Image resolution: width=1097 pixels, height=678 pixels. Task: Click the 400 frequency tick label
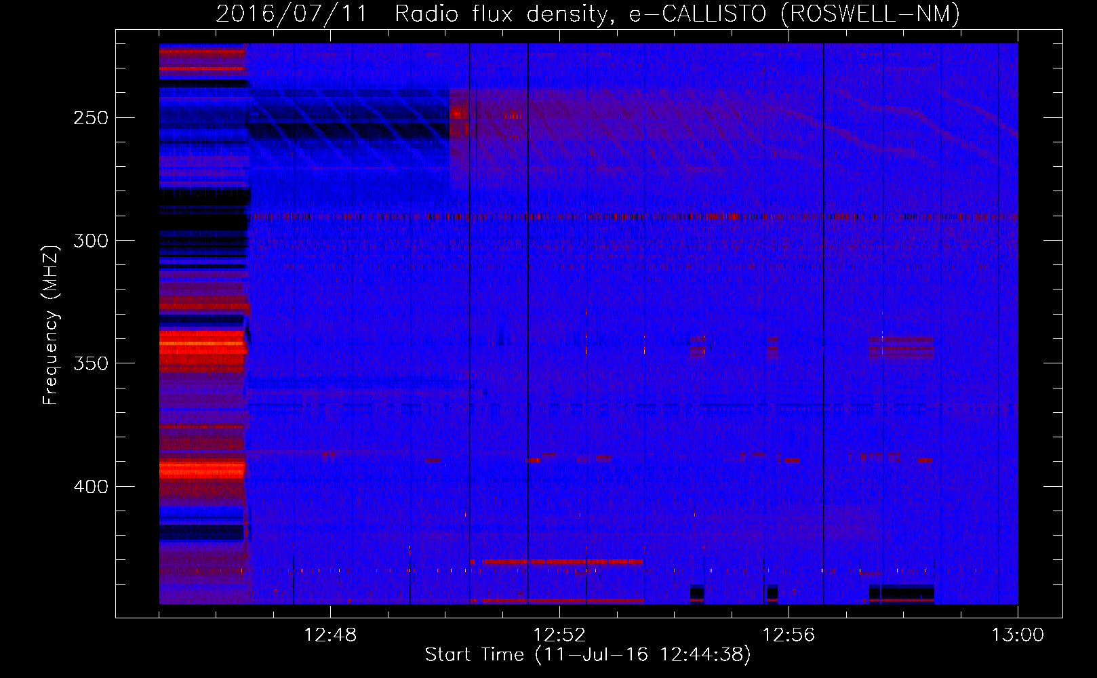coord(92,487)
